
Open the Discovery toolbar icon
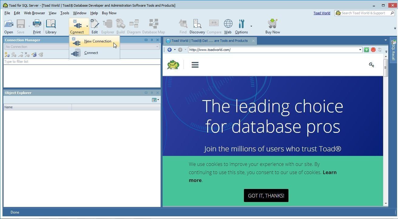coord(197,24)
